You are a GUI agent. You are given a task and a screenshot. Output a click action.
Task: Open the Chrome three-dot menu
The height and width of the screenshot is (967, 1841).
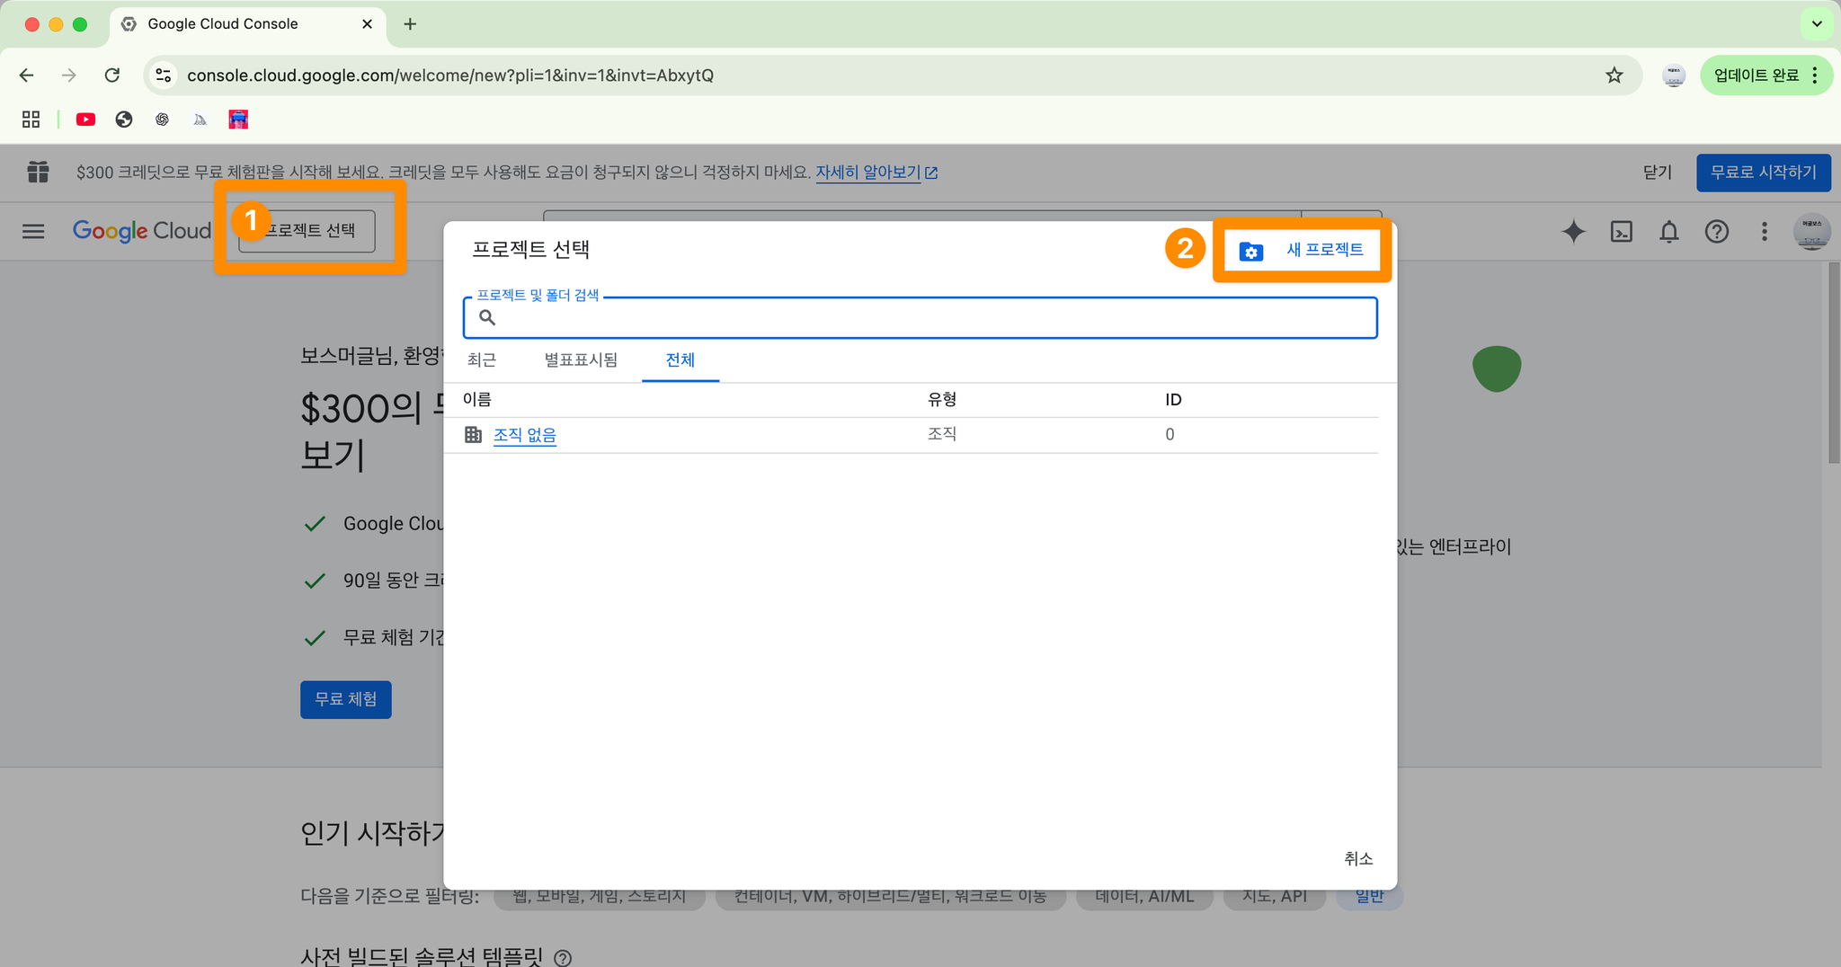(1816, 75)
